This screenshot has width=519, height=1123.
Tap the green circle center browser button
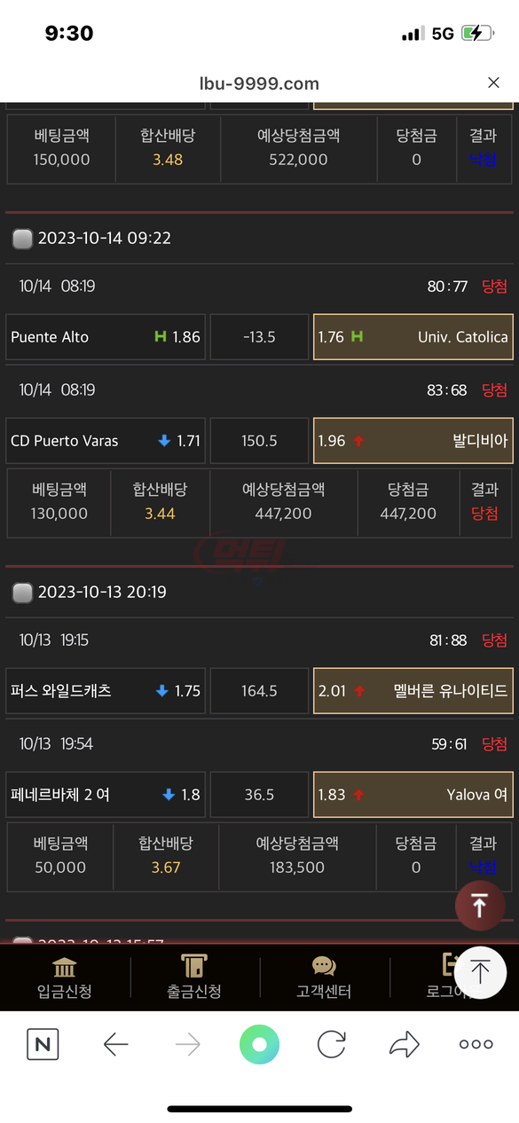point(259,1045)
